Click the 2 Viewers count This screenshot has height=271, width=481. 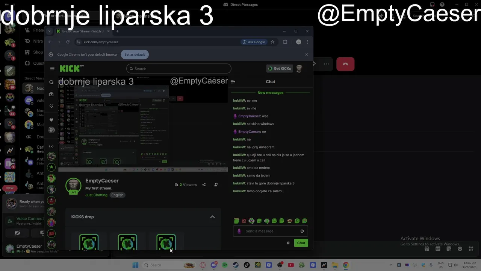[186, 185]
